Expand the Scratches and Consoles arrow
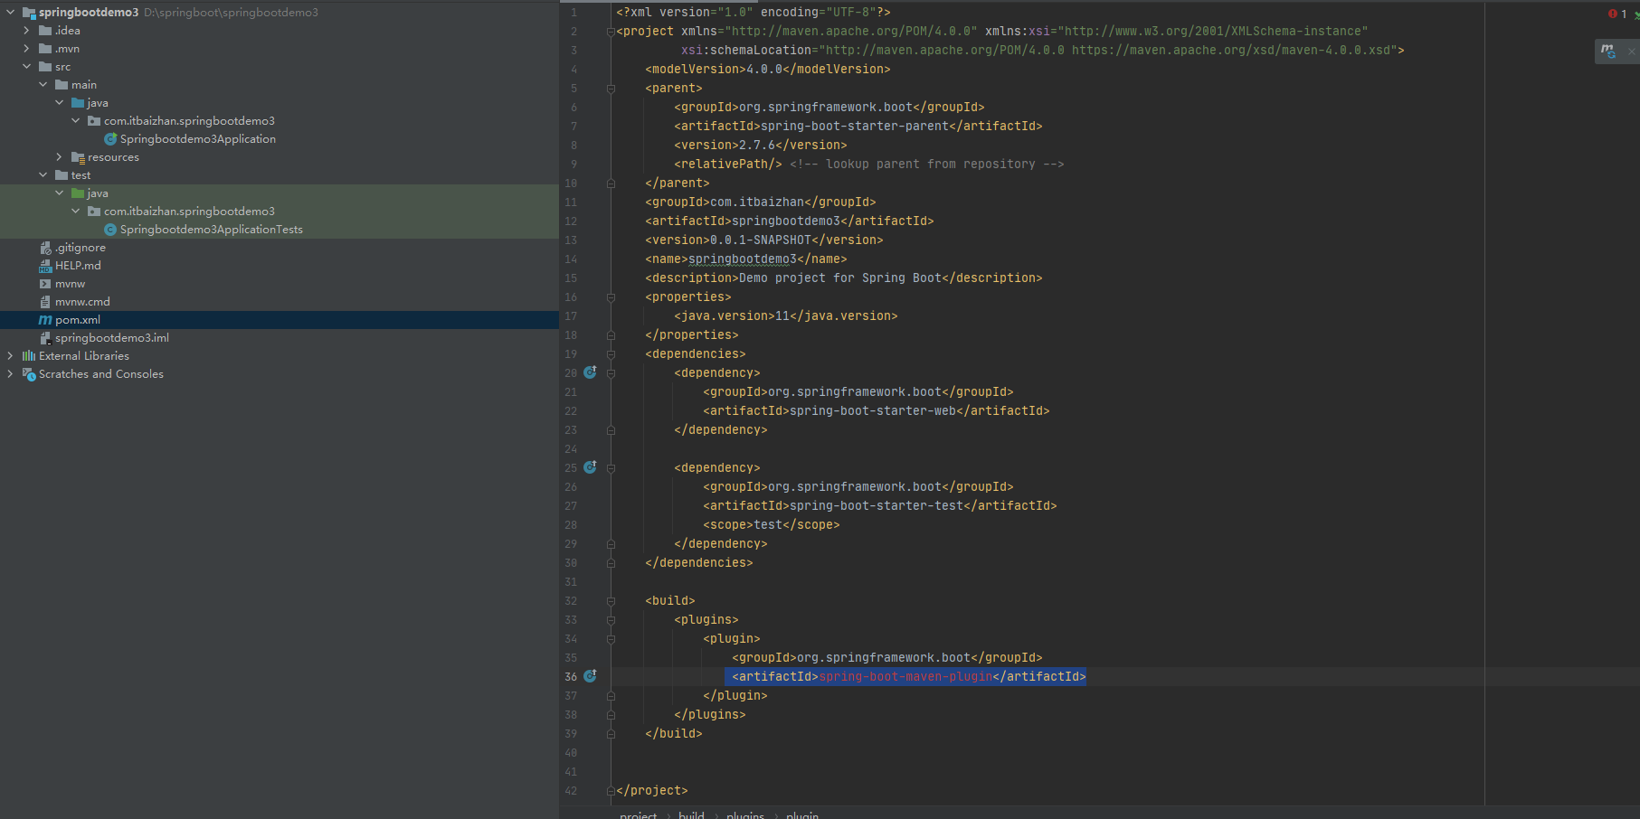The image size is (1640, 819). [10, 374]
